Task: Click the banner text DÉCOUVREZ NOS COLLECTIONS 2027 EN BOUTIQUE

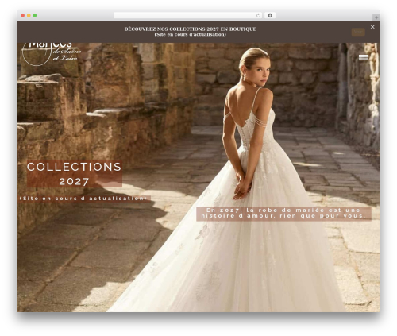Action: tap(191, 29)
